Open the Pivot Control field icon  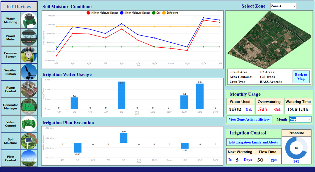[29, 159]
